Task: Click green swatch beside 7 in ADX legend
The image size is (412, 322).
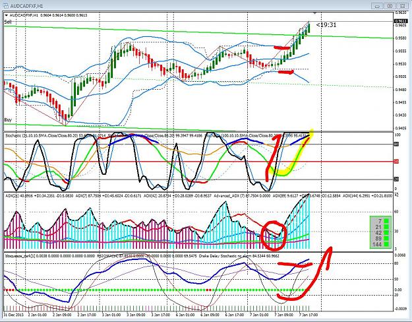Action: pos(386,220)
